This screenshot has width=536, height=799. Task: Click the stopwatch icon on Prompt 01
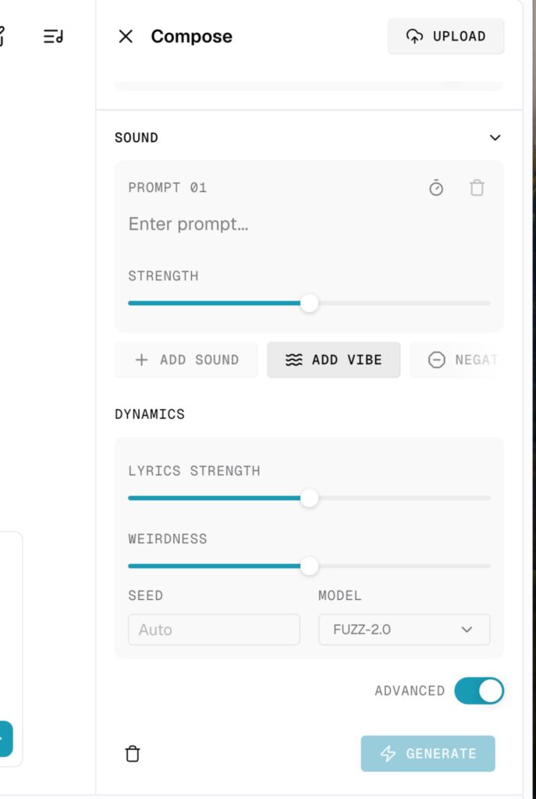tap(437, 187)
